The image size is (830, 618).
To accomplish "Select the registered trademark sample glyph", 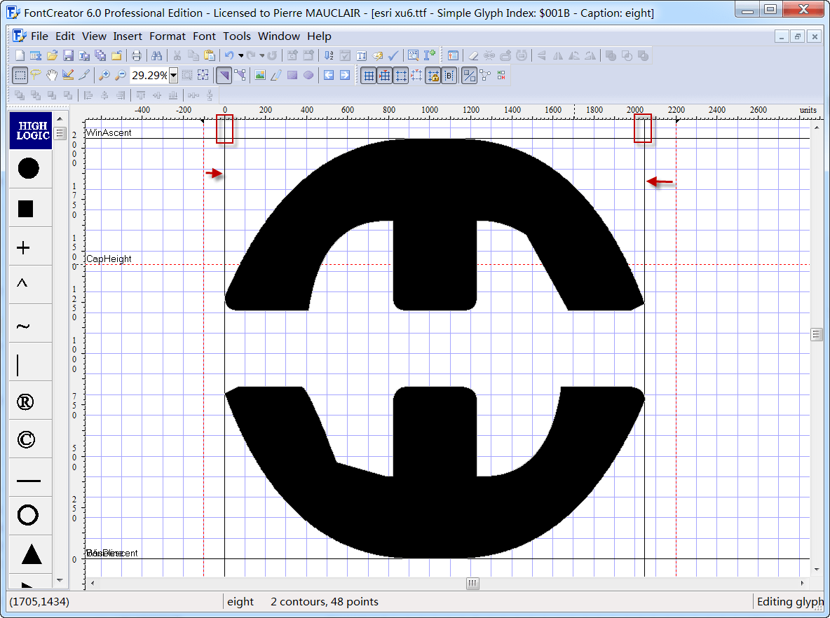I will (25, 402).
